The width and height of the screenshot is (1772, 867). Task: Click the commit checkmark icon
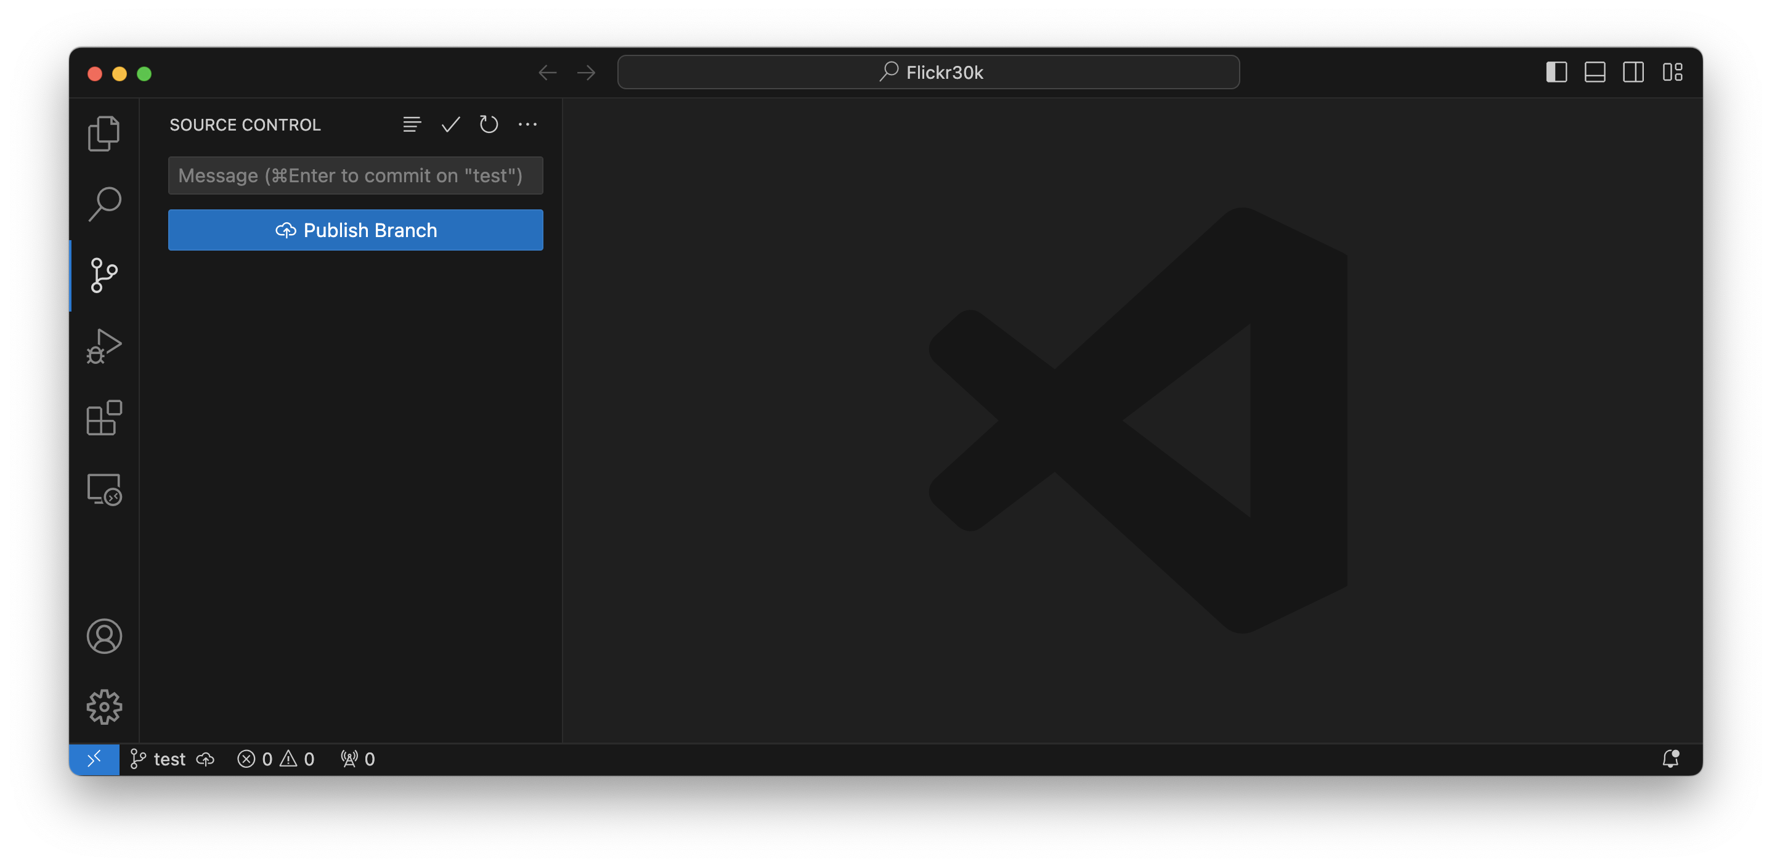(450, 124)
